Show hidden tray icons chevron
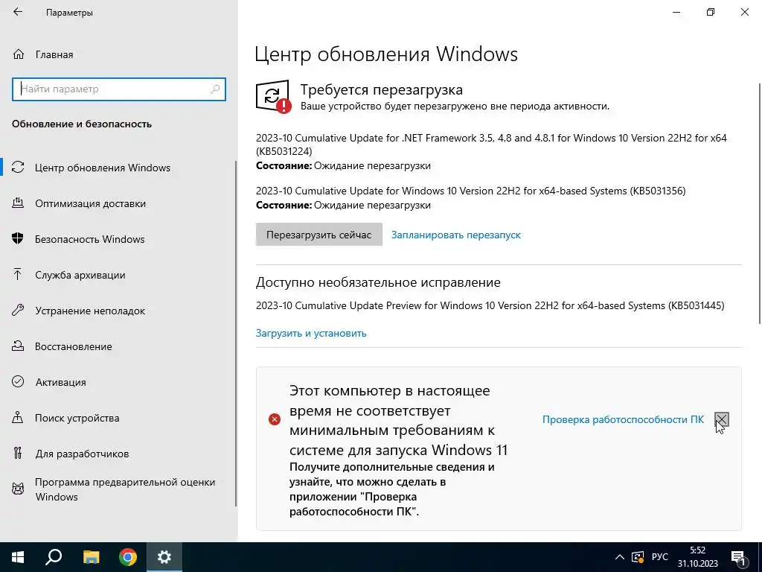The height and width of the screenshot is (572, 762). click(x=620, y=557)
